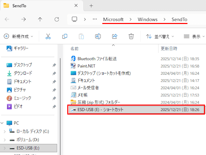Open chevron after PC icon in address bar
This screenshot has width=206, height=155.
pos(85,20)
